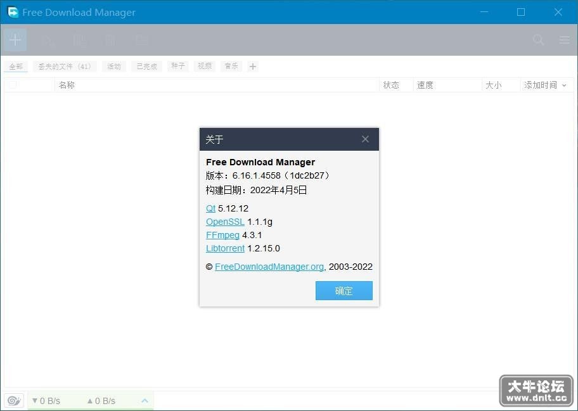Minimize the Free Download Manager window
The image size is (578, 411).
click(484, 12)
